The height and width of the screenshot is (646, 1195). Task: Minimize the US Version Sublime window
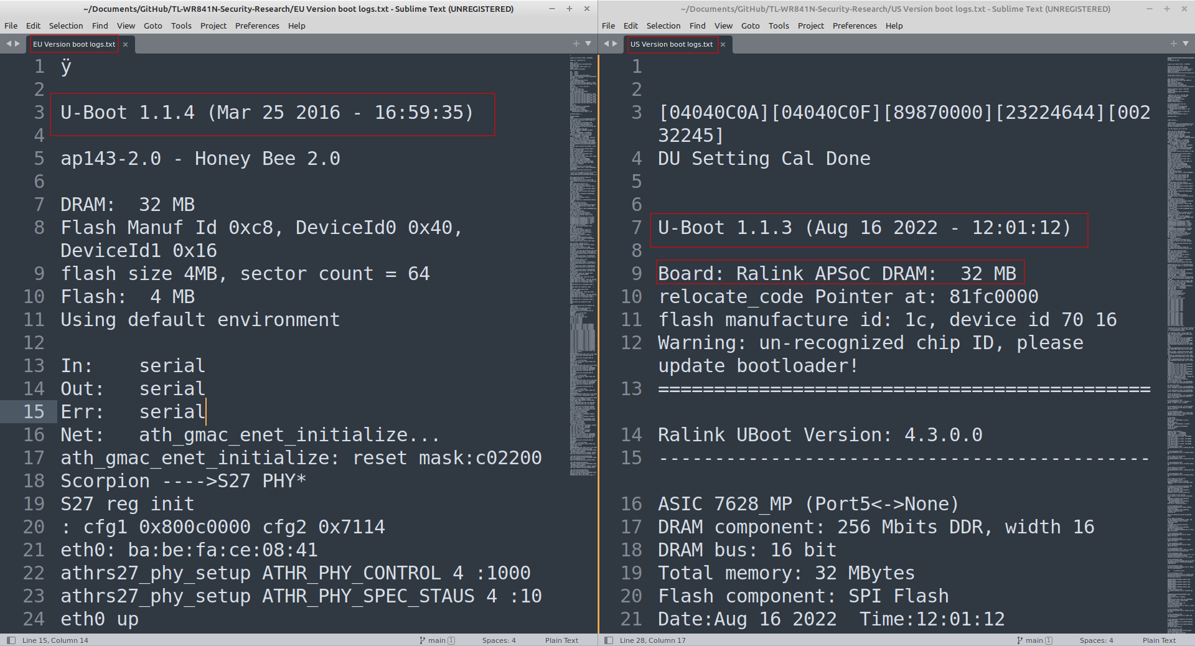[x=1150, y=9]
